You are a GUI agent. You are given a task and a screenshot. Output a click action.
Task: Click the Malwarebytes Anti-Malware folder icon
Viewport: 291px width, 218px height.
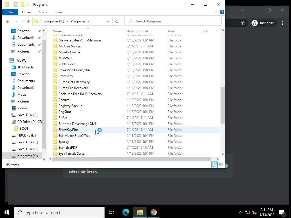click(x=55, y=40)
